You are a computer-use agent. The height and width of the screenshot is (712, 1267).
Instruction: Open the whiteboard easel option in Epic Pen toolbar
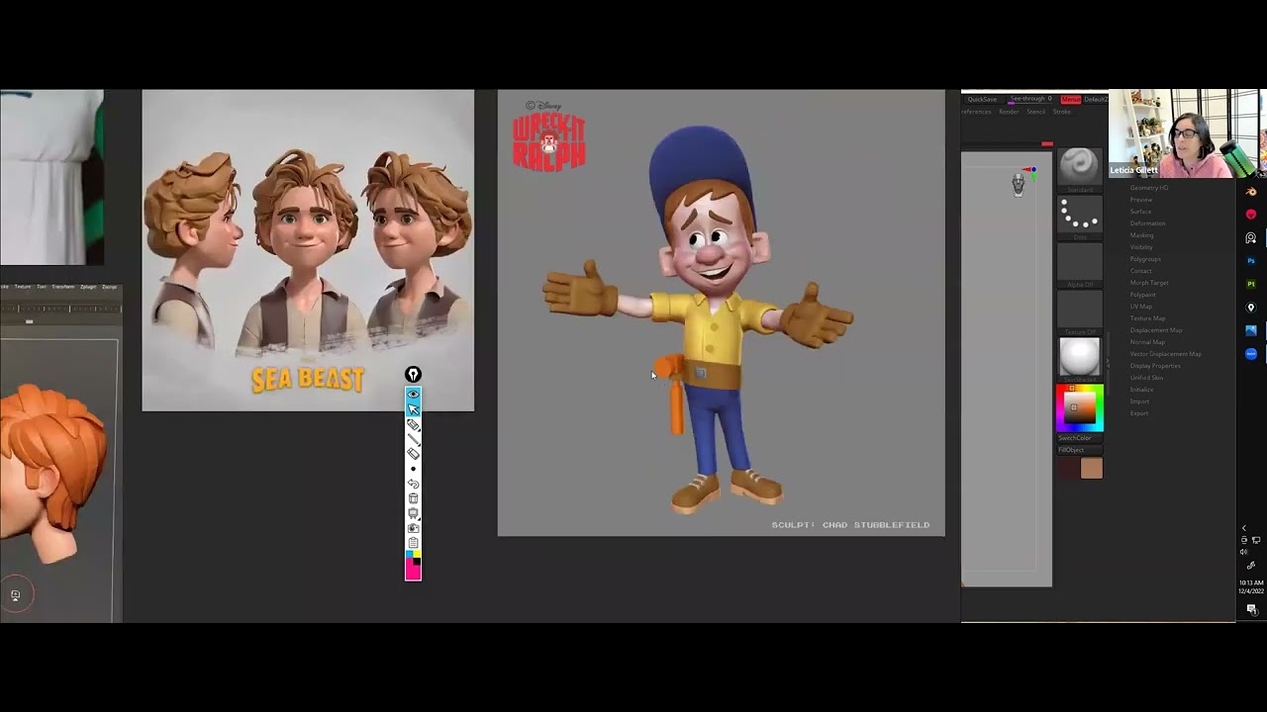pyautogui.click(x=413, y=513)
